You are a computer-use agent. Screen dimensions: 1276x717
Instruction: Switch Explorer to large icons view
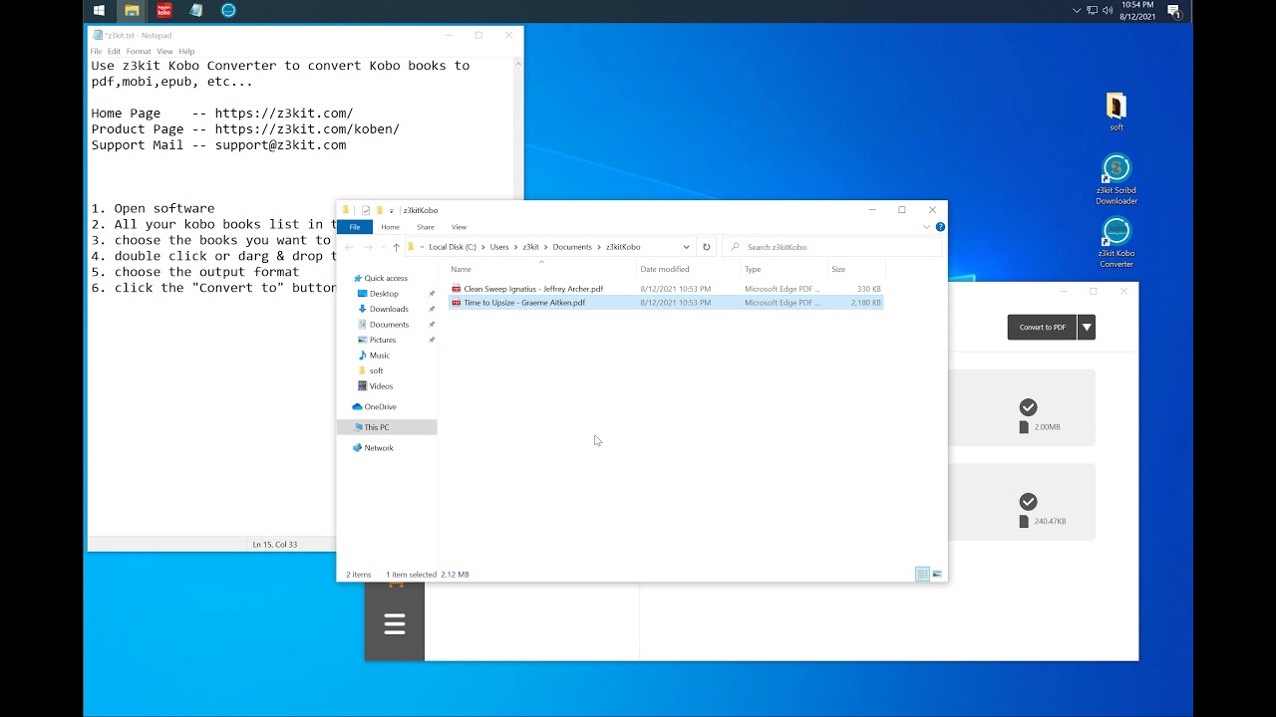937,575
